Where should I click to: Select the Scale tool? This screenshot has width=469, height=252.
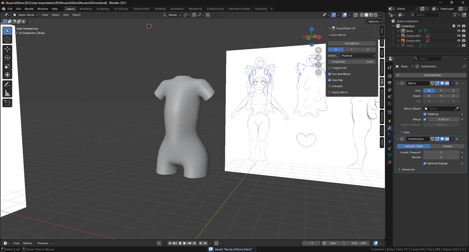(7, 66)
